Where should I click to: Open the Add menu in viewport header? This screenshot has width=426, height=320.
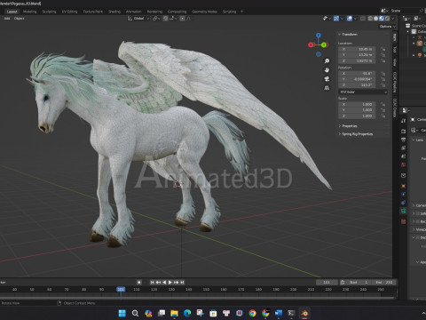(x=7, y=19)
